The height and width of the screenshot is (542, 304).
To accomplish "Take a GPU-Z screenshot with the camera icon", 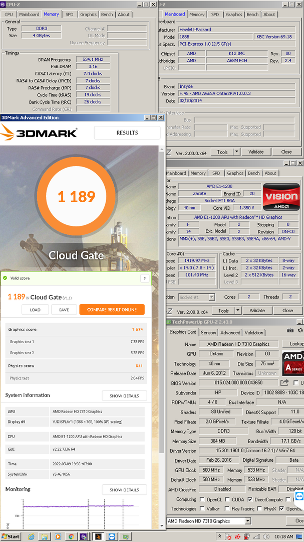I will pyautogui.click(x=290, y=331).
